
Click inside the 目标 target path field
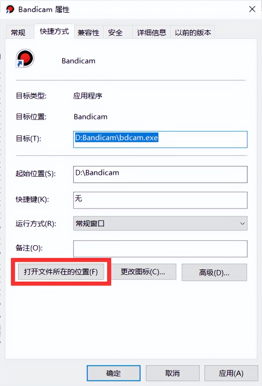(160, 139)
